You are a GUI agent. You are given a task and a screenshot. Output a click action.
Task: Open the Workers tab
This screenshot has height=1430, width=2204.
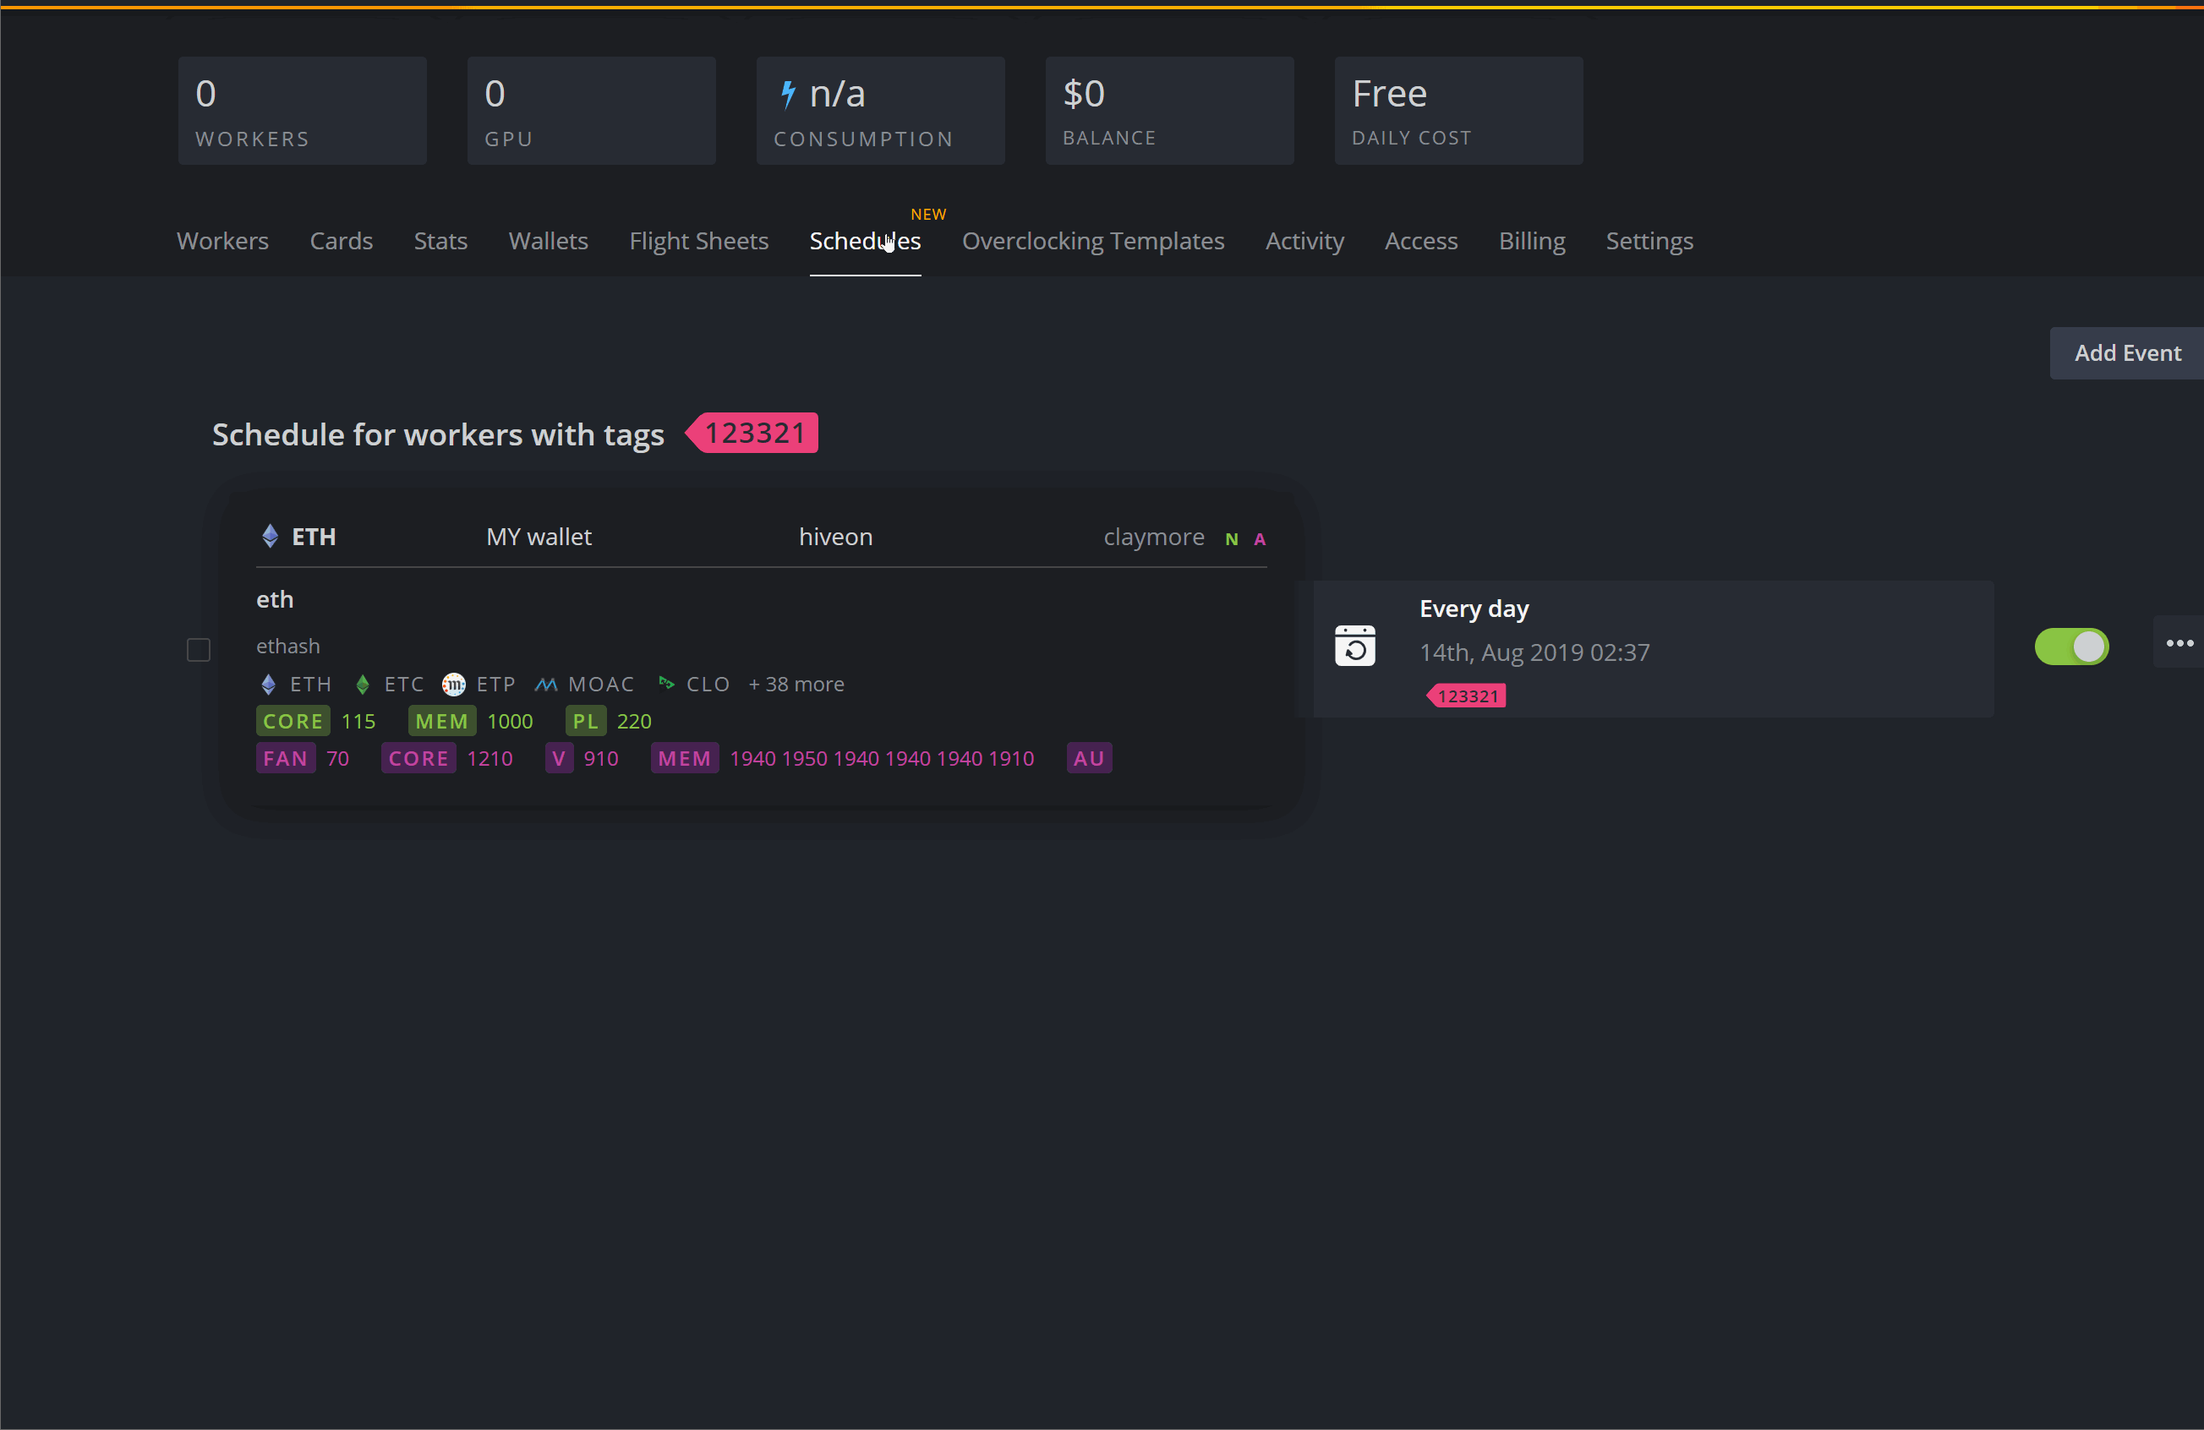(x=222, y=241)
